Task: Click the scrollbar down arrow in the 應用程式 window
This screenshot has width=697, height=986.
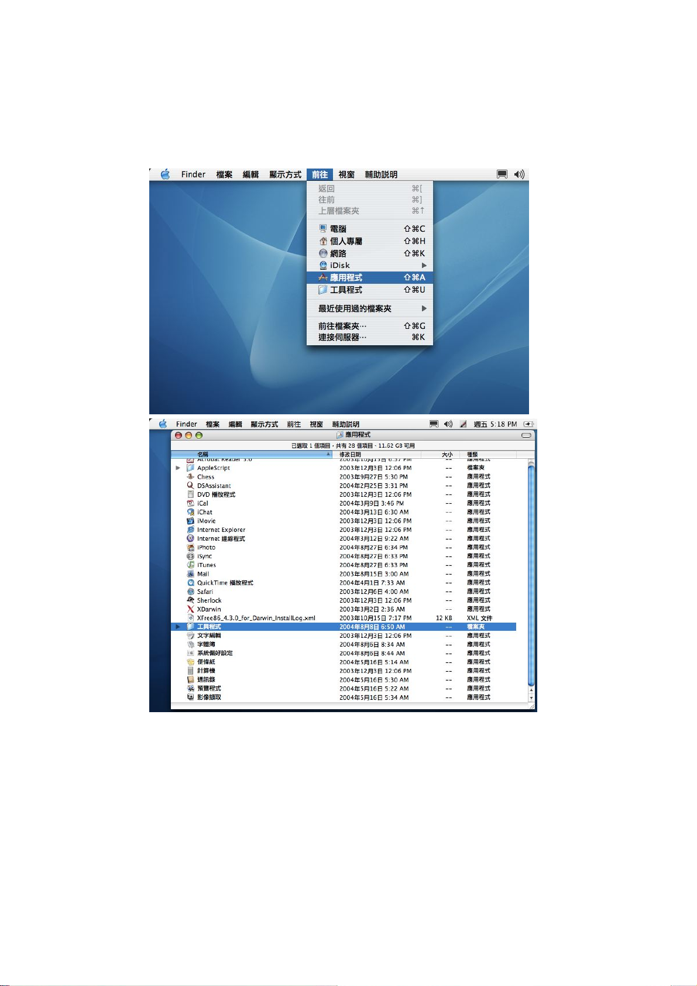Action: pyautogui.click(x=531, y=698)
